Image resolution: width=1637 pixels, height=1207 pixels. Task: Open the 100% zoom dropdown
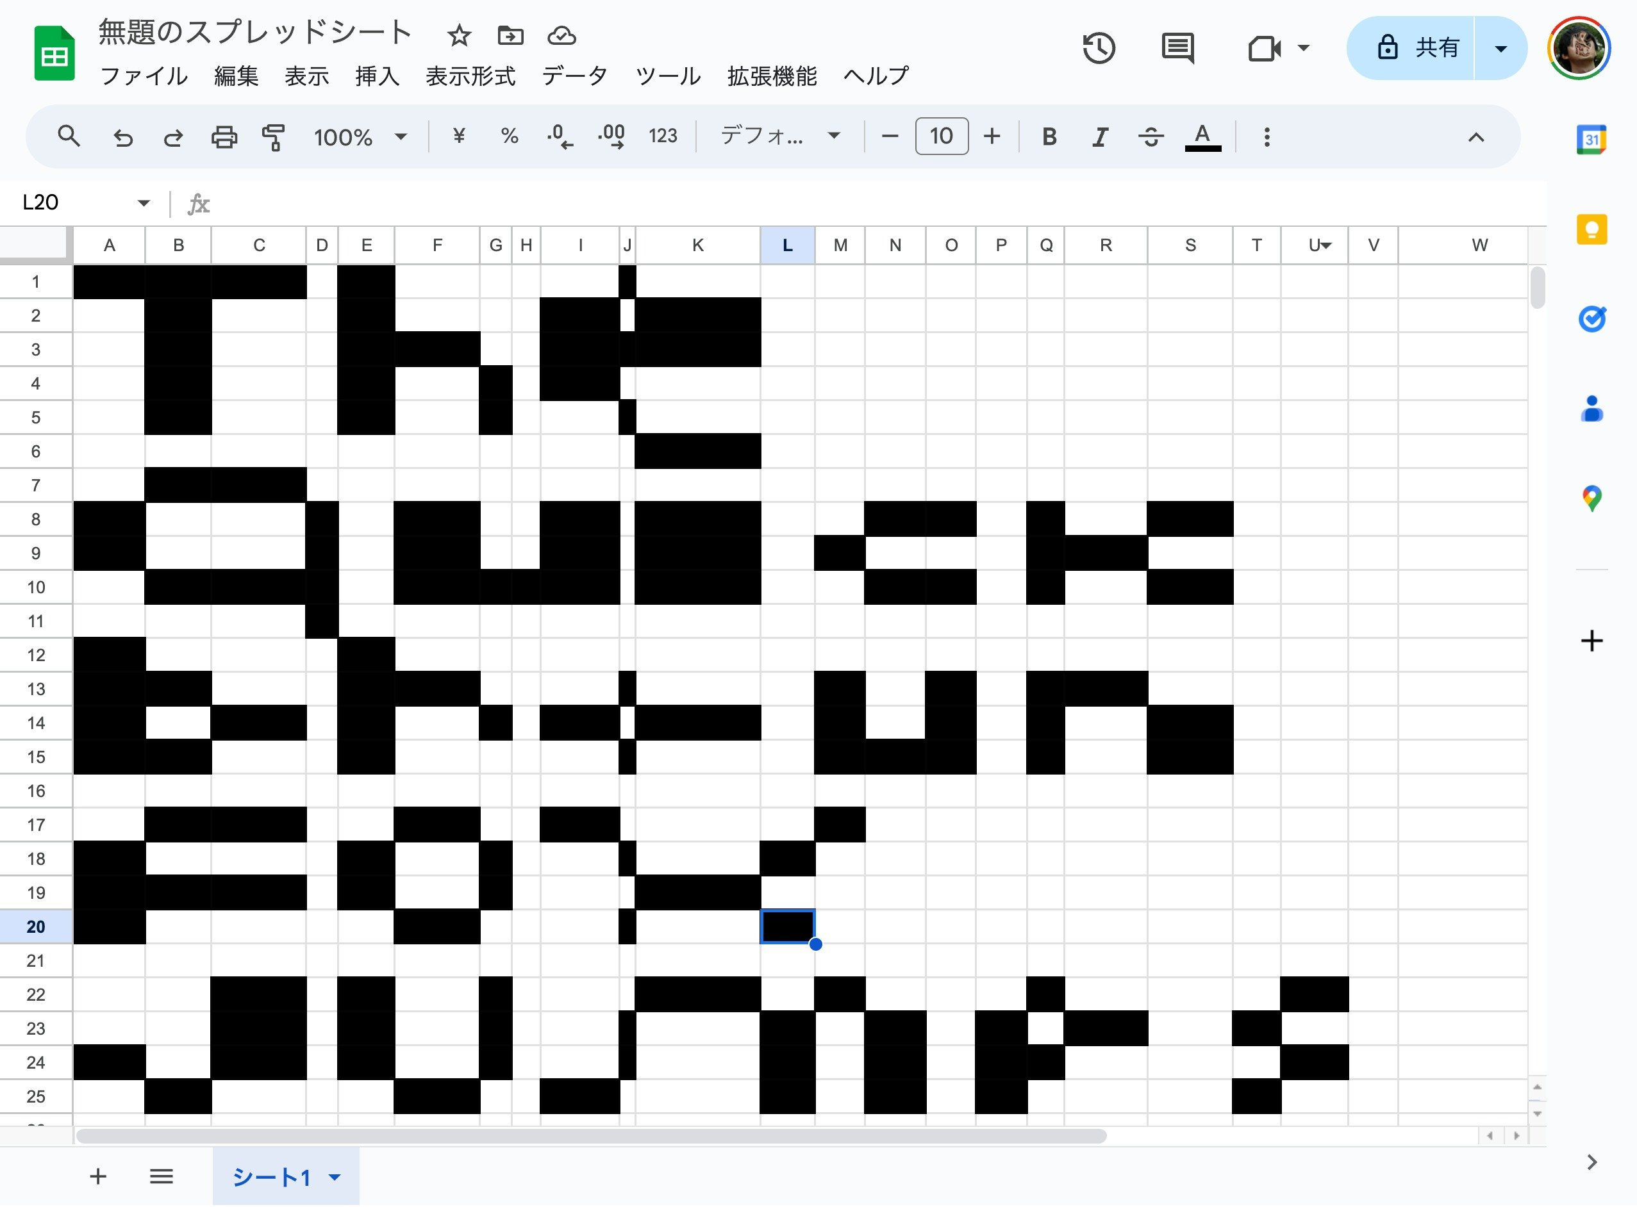(360, 136)
